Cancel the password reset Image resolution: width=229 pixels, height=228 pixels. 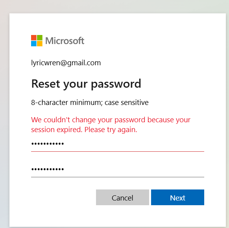click(122, 197)
